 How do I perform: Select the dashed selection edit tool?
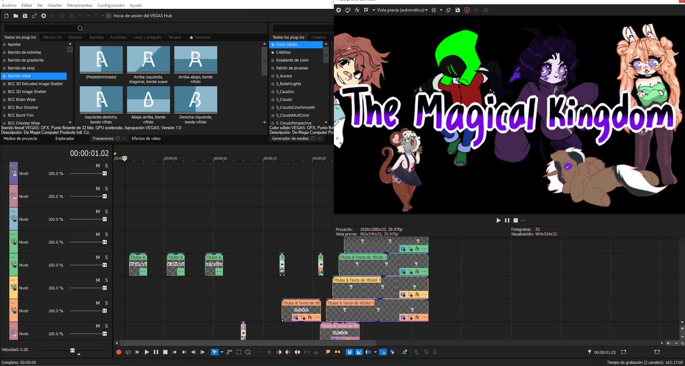239,352
